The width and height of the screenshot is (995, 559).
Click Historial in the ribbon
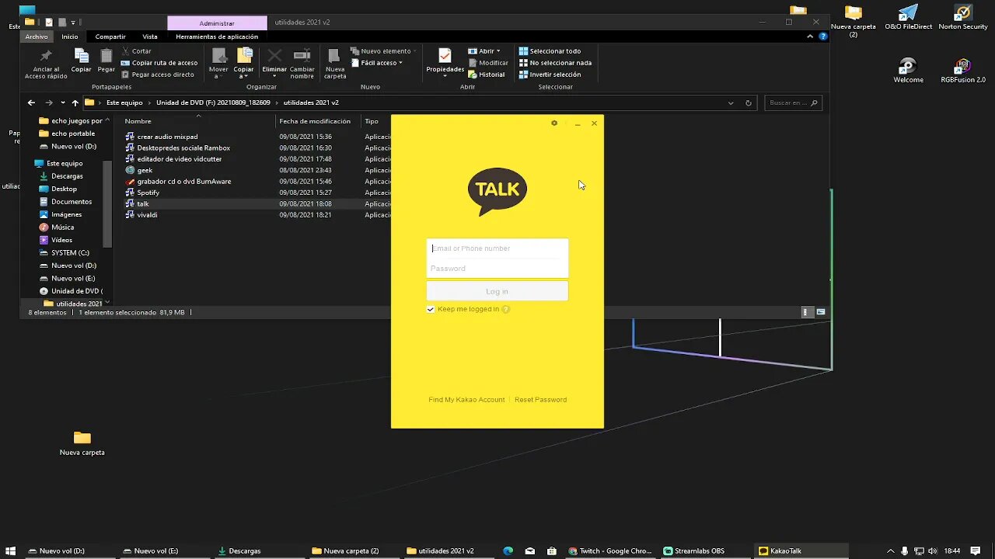point(487,75)
